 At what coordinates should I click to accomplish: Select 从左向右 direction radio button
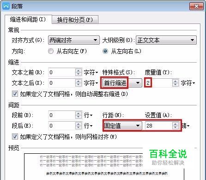[x=105, y=51]
